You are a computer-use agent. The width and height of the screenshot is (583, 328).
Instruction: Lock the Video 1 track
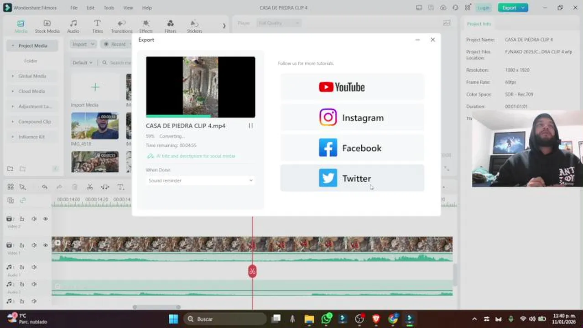click(22, 245)
